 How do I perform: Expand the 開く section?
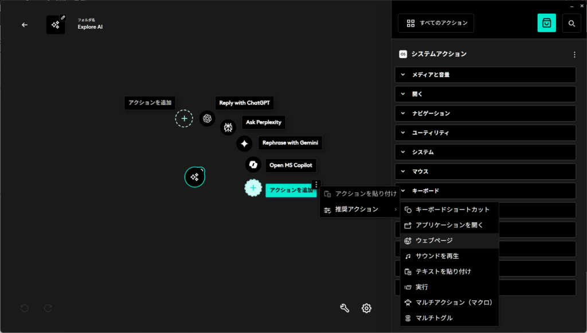point(485,94)
